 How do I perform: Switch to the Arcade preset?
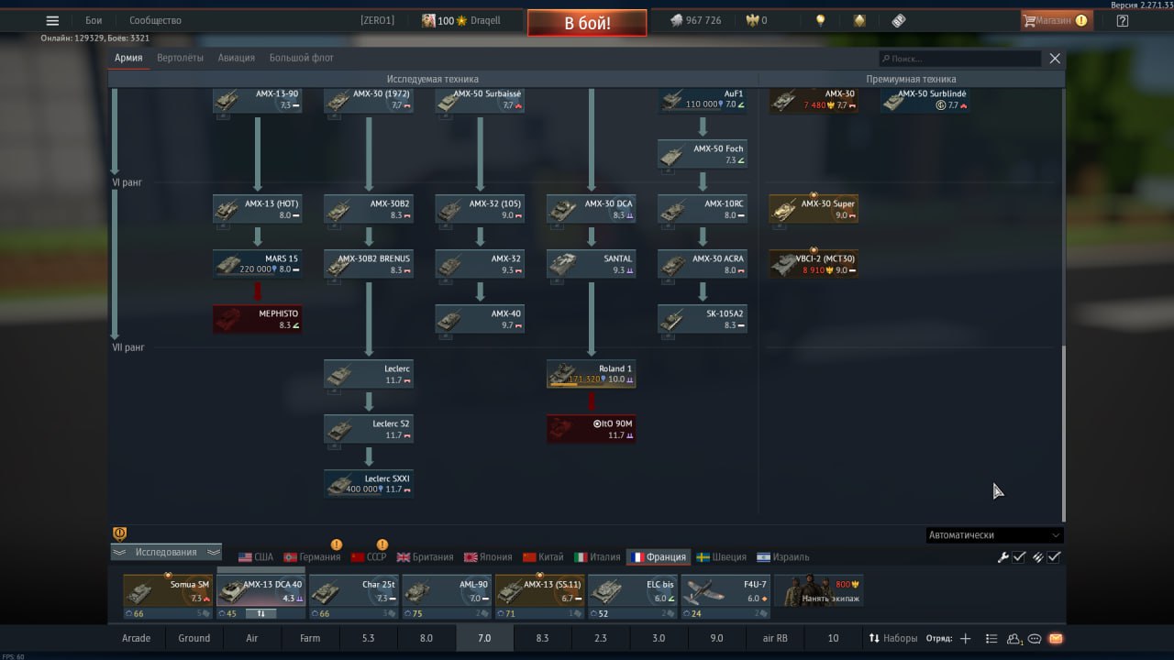pyautogui.click(x=137, y=638)
